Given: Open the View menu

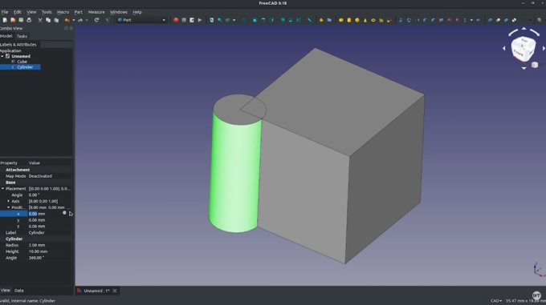Looking at the screenshot, I should 31,12.
